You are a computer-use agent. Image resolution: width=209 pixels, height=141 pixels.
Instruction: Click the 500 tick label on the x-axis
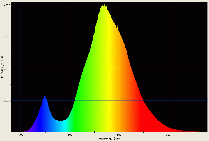click(70, 134)
